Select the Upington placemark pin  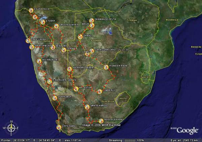click(76, 89)
